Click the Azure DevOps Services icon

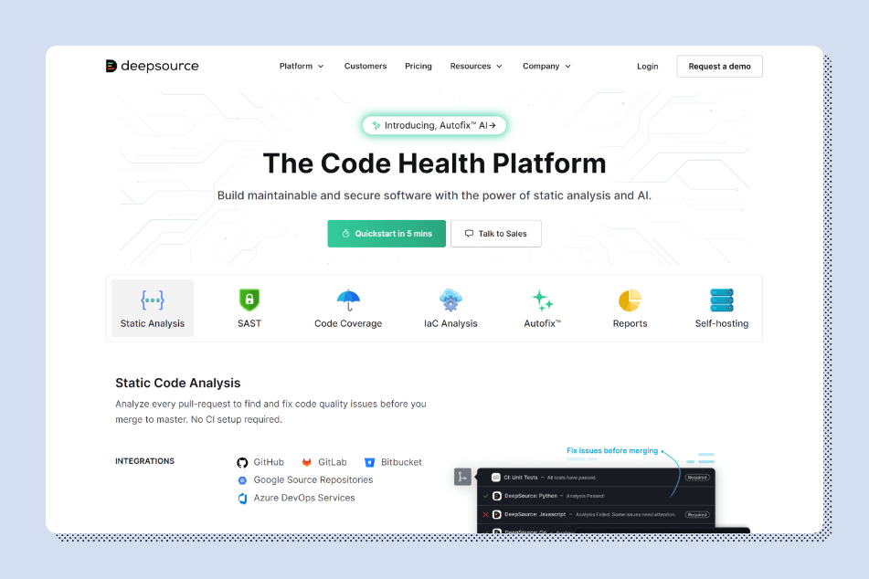pos(242,498)
